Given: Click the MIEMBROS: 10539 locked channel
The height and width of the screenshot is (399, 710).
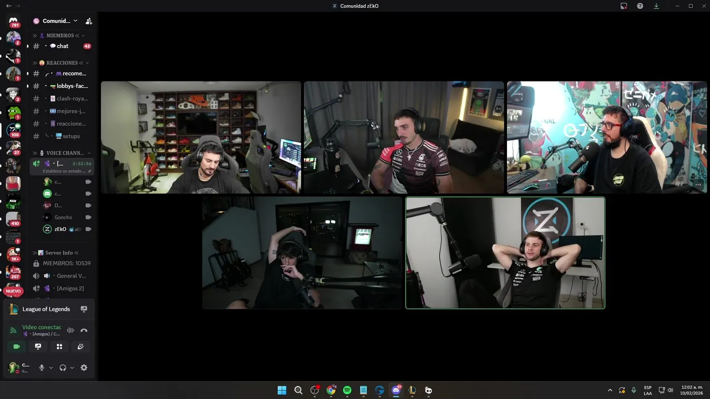Looking at the screenshot, I should [x=62, y=263].
